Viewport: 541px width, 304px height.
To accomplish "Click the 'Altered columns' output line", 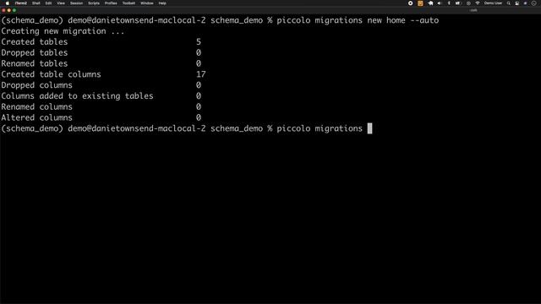I will click(x=101, y=117).
